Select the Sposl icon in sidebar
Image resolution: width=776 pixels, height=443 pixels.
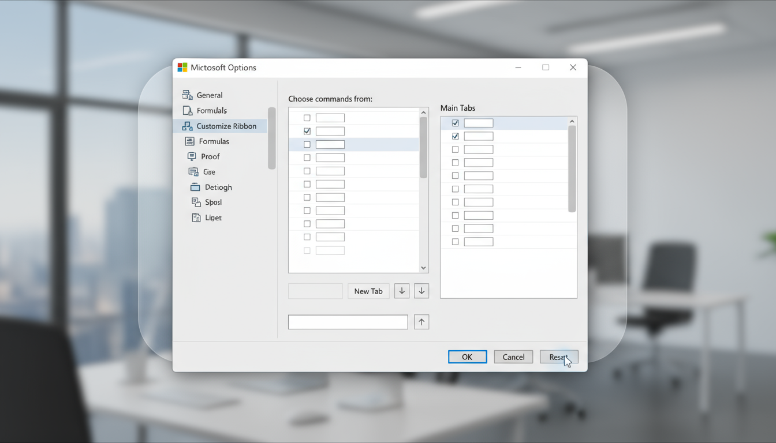tap(196, 202)
